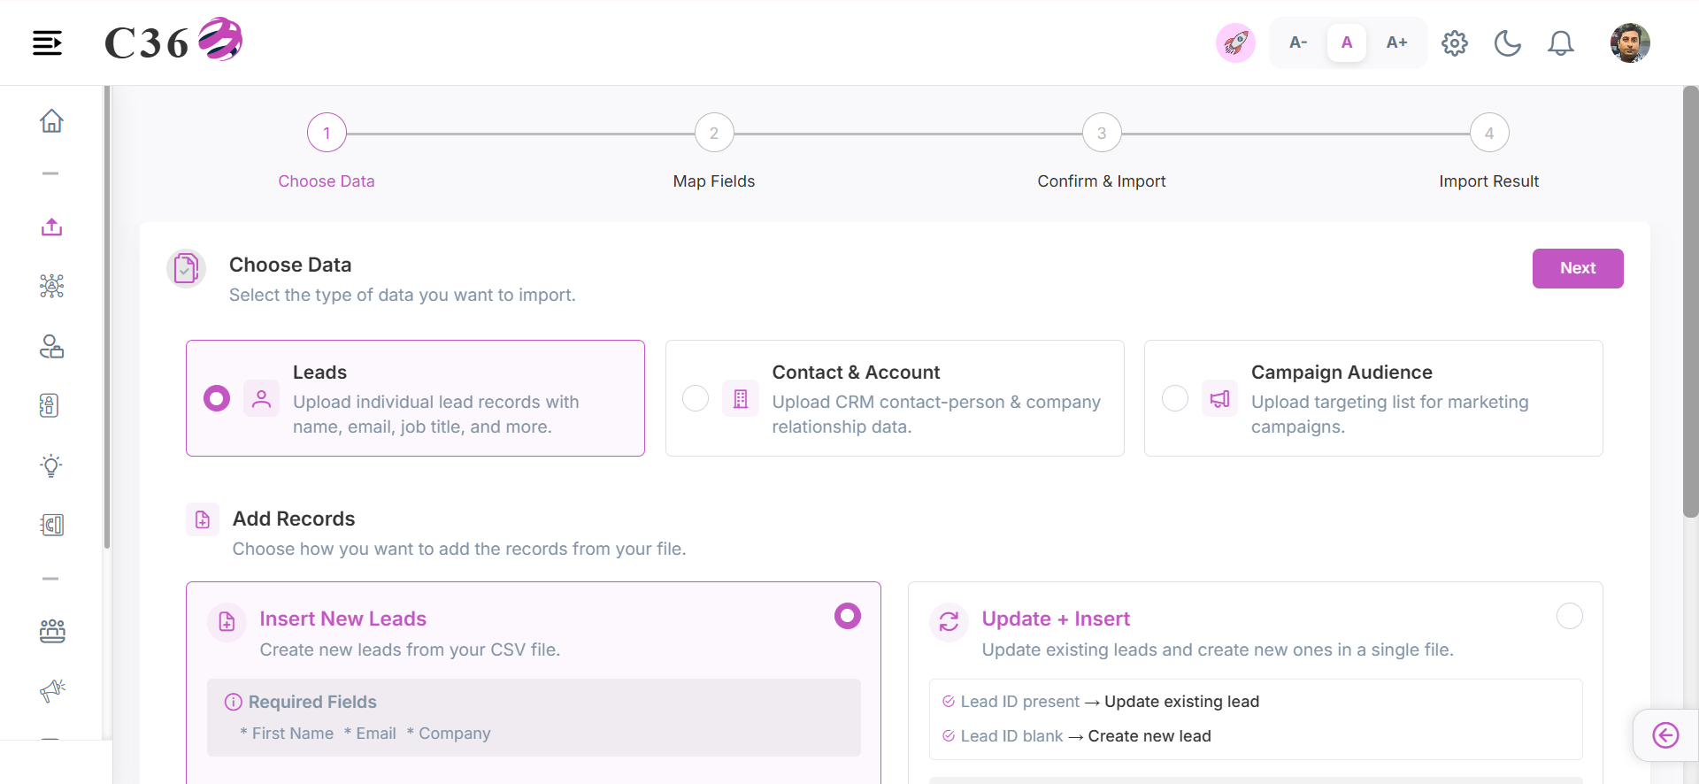Go to step 2 Map Fields
Viewport: 1699px width, 784px height.
pos(714,133)
